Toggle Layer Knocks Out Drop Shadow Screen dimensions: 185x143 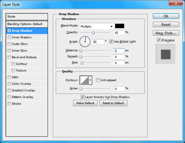[x=82, y=97]
